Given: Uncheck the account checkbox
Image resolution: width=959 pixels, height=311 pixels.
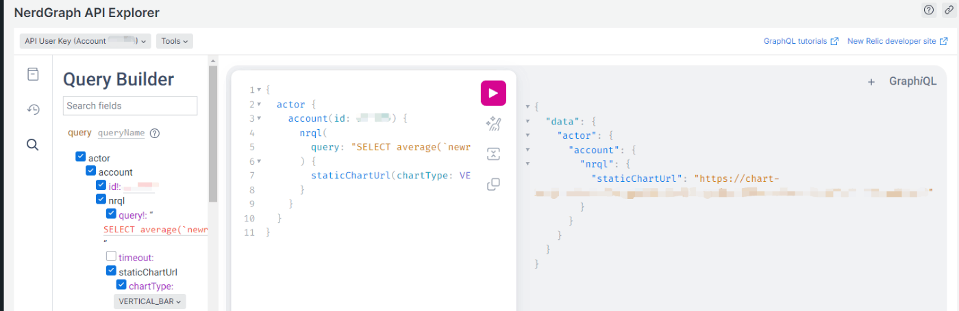Looking at the screenshot, I should click(x=90, y=171).
